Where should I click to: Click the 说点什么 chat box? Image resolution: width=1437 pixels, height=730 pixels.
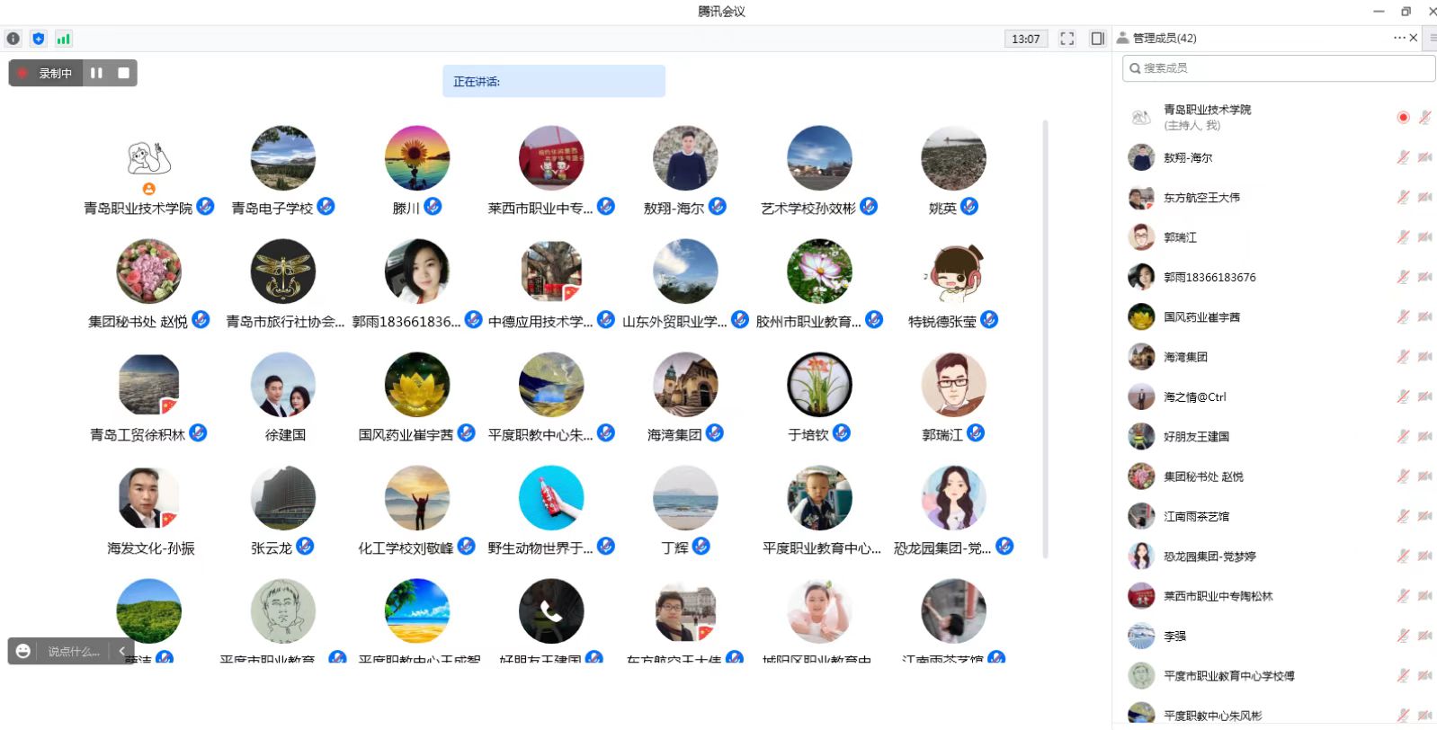point(74,651)
